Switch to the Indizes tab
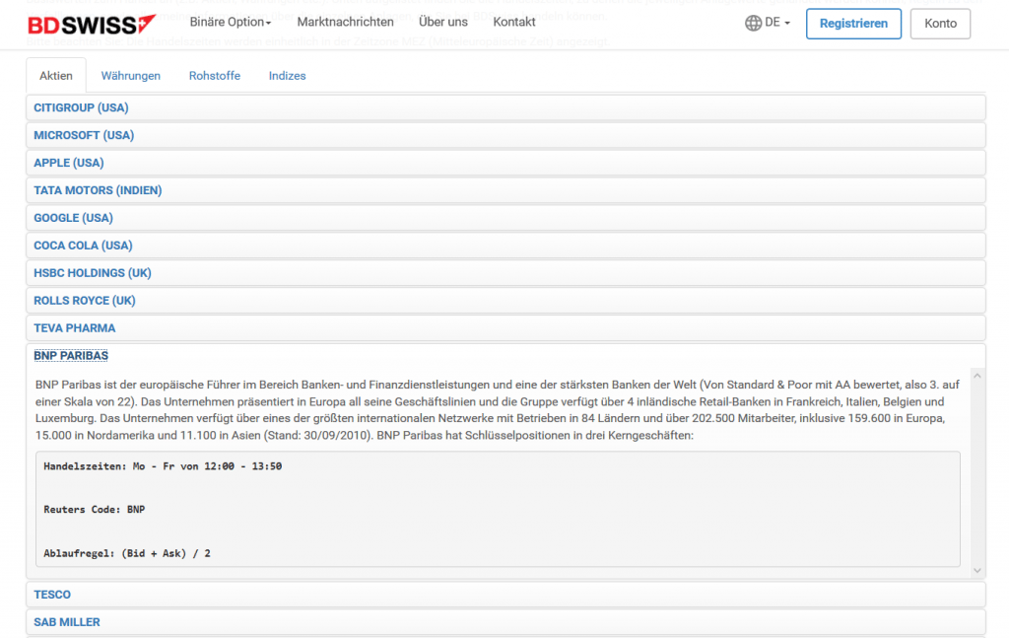Image resolution: width=1009 pixels, height=638 pixels. [287, 76]
